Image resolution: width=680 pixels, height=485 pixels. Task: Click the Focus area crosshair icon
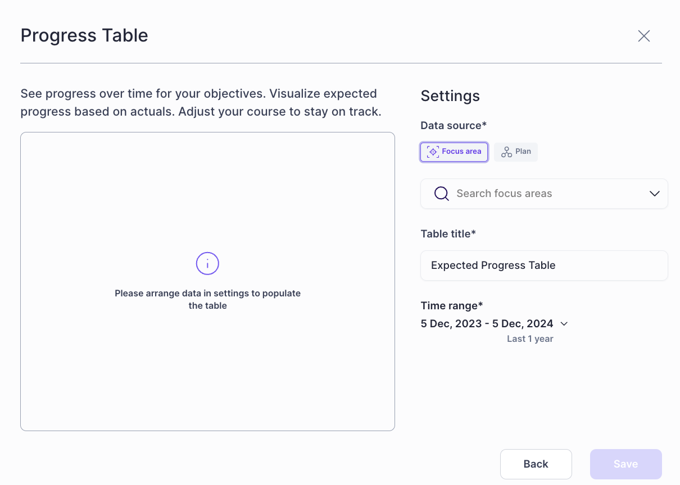click(433, 152)
